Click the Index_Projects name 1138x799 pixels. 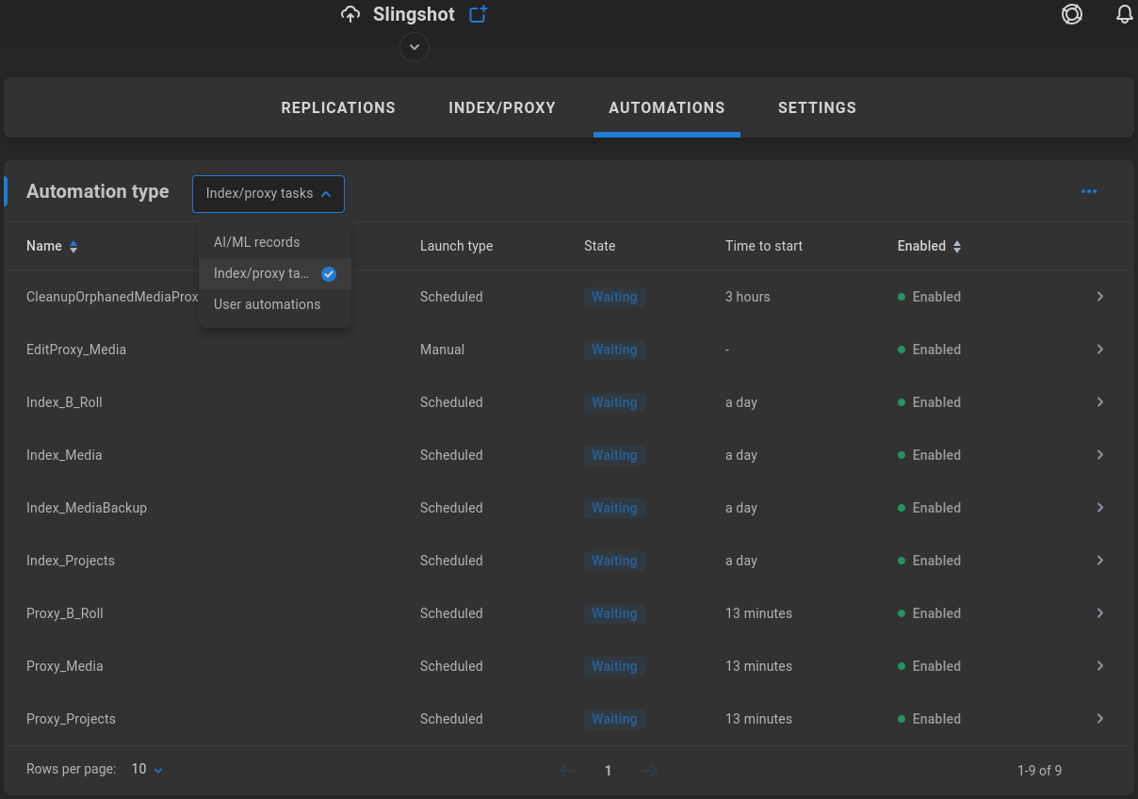click(71, 561)
